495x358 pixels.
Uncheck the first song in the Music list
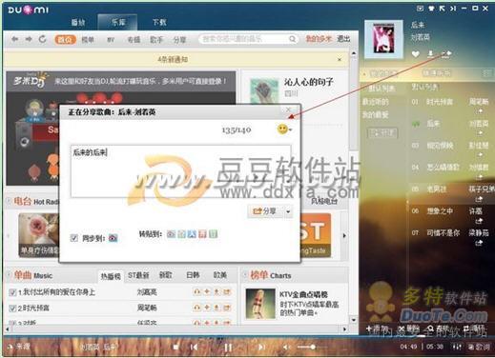click(x=12, y=292)
